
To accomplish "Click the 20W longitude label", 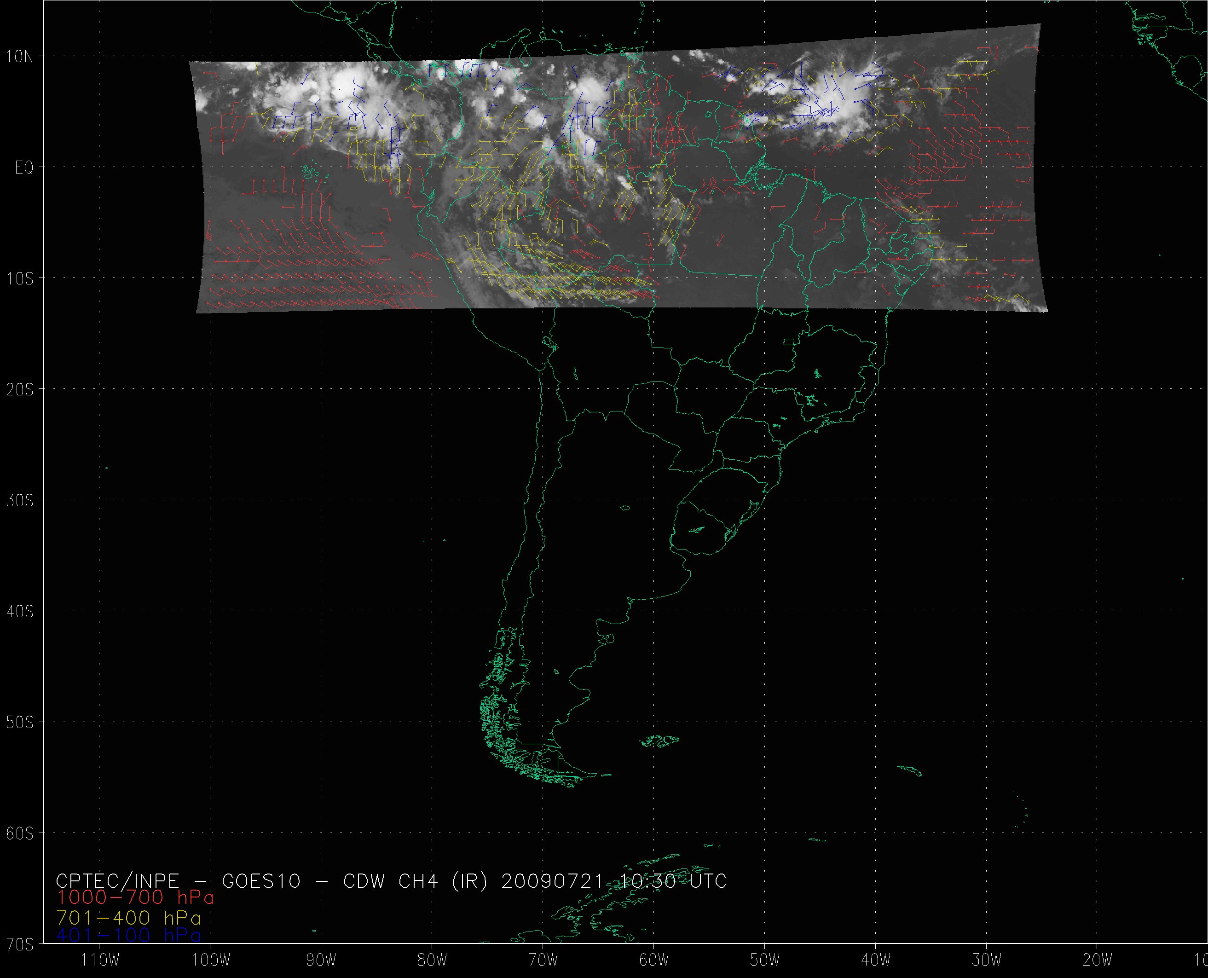I will click(1098, 961).
